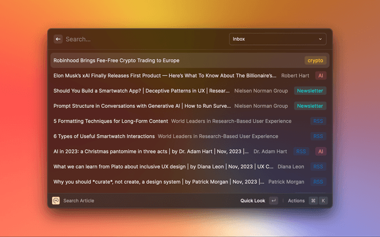Click the crypto tag on Robinhood article

coord(315,60)
